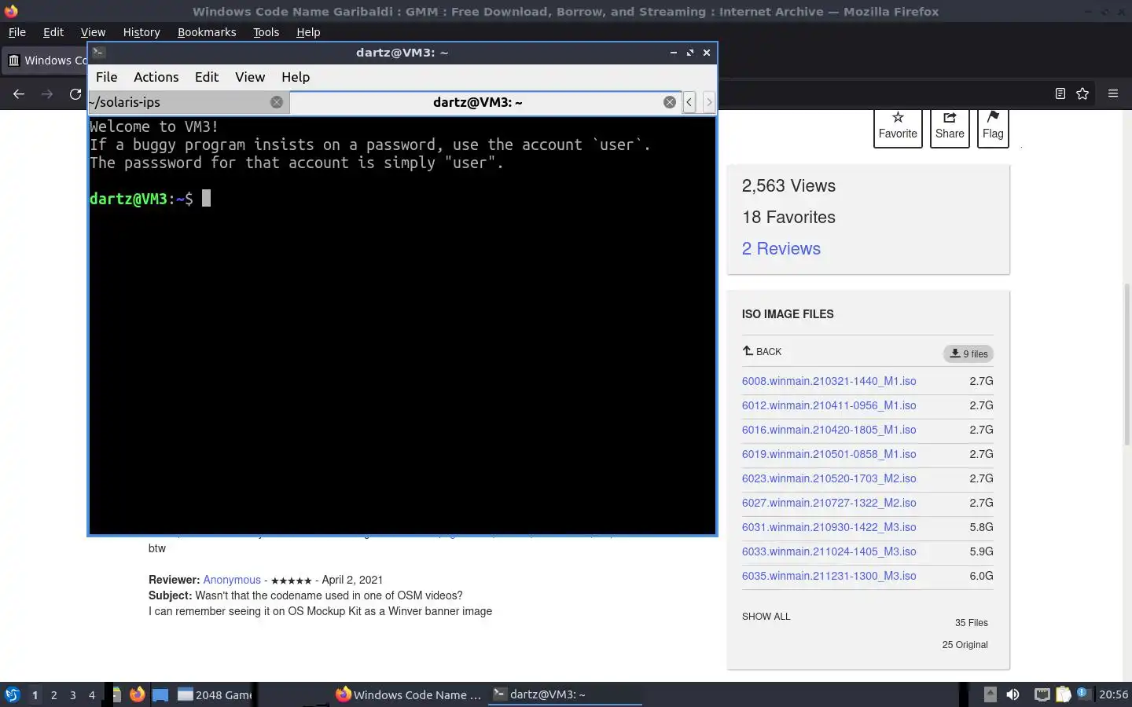Open the Firefox Edit menu

click(53, 32)
